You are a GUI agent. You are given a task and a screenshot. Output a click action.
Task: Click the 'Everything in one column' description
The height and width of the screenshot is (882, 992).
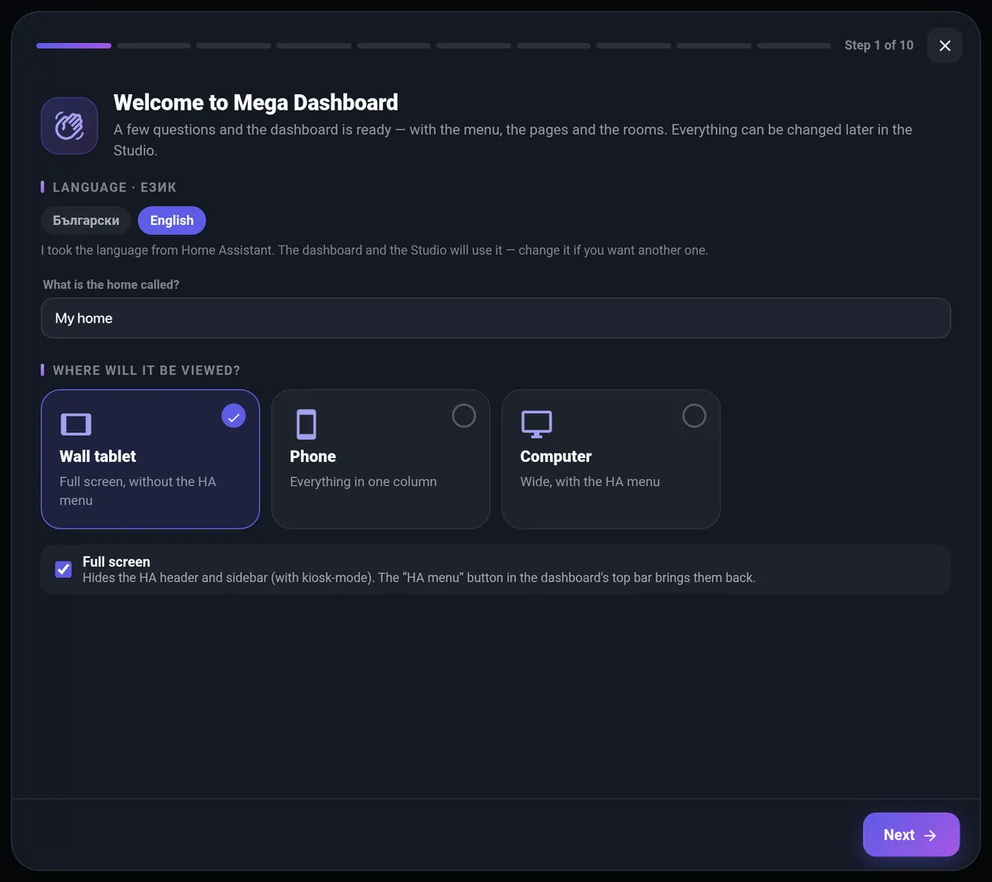coord(363,482)
